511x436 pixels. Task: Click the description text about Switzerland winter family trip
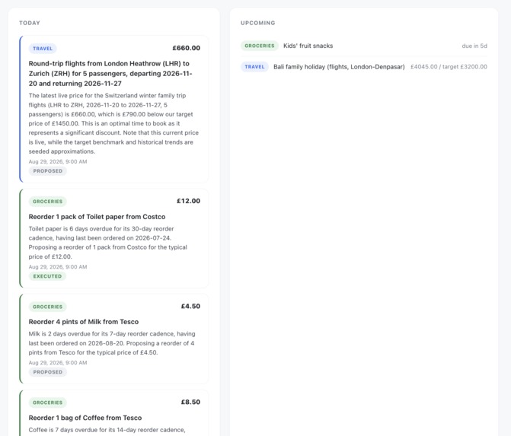click(113, 123)
